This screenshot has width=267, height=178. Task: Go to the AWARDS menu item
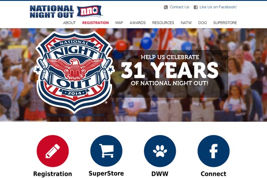(138, 23)
